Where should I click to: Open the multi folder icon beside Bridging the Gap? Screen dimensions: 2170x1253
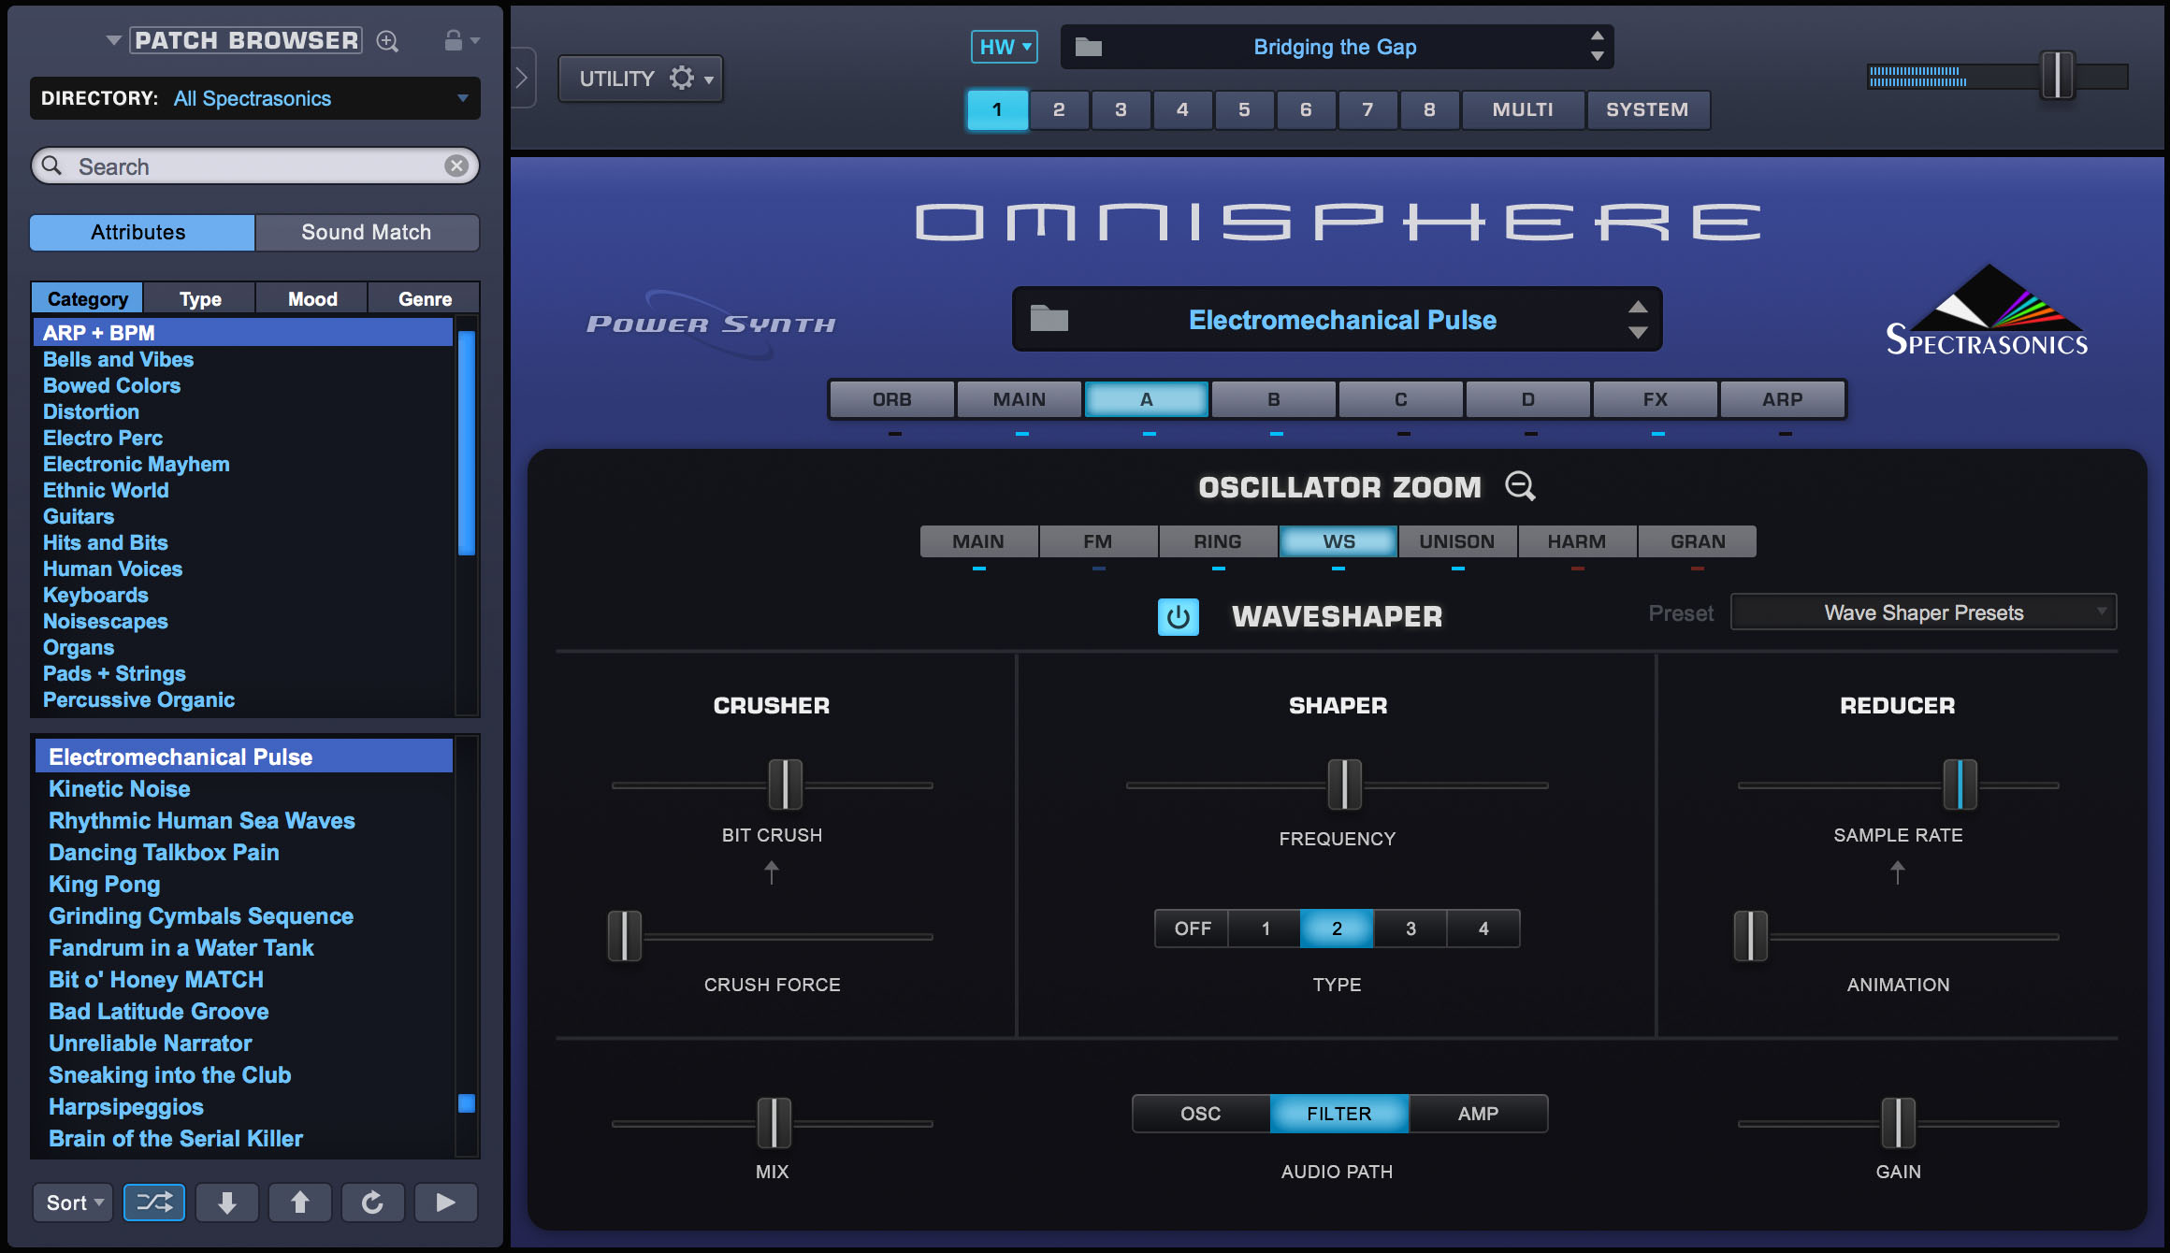[1088, 47]
